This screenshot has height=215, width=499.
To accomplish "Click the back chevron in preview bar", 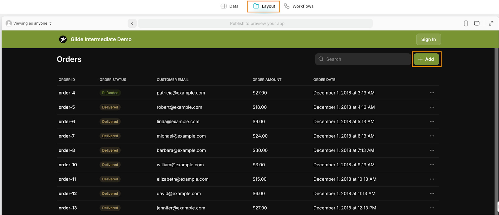I will pyautogui.click(x=132, y=23).
